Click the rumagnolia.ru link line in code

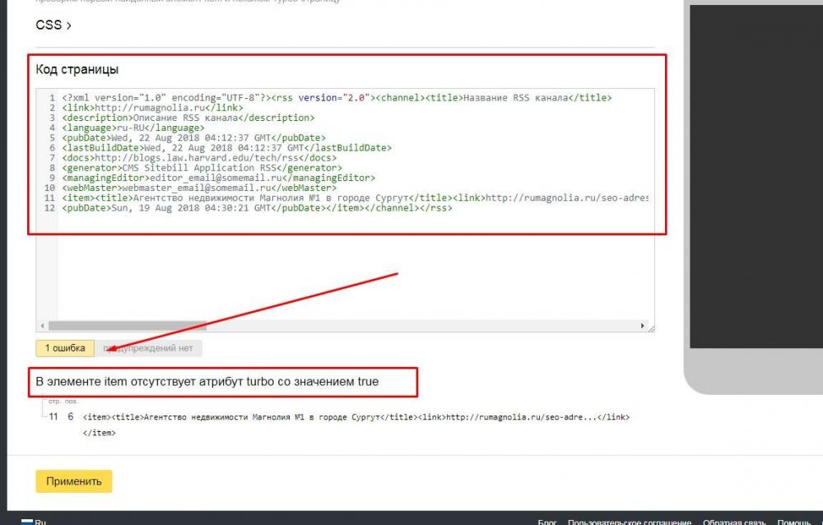pos(152,108)
